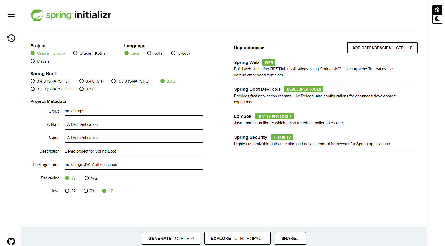445x246 pixels.
Task: Choose Spring Boot 3.3.2
Action: tap(168, 81)
